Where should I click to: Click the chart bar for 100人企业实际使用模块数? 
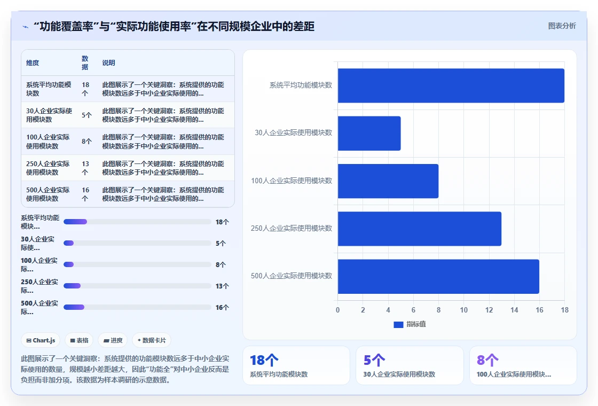point(388,181)
